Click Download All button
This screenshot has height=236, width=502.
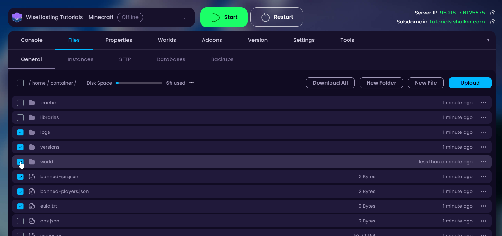click(x=330, y=83)
